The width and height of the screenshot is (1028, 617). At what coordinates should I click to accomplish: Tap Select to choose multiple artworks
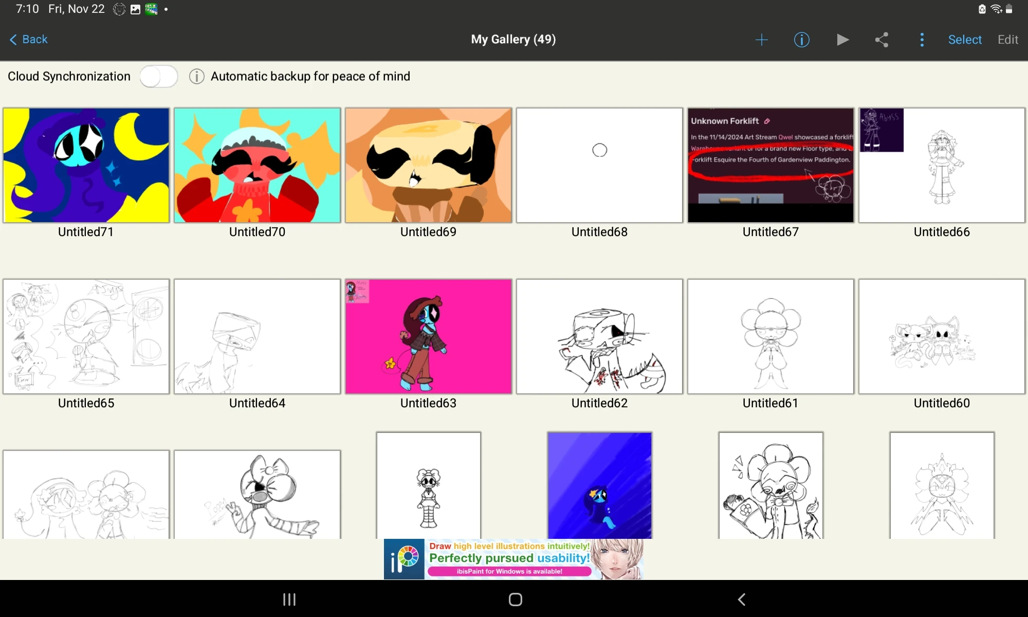(965, 40)
